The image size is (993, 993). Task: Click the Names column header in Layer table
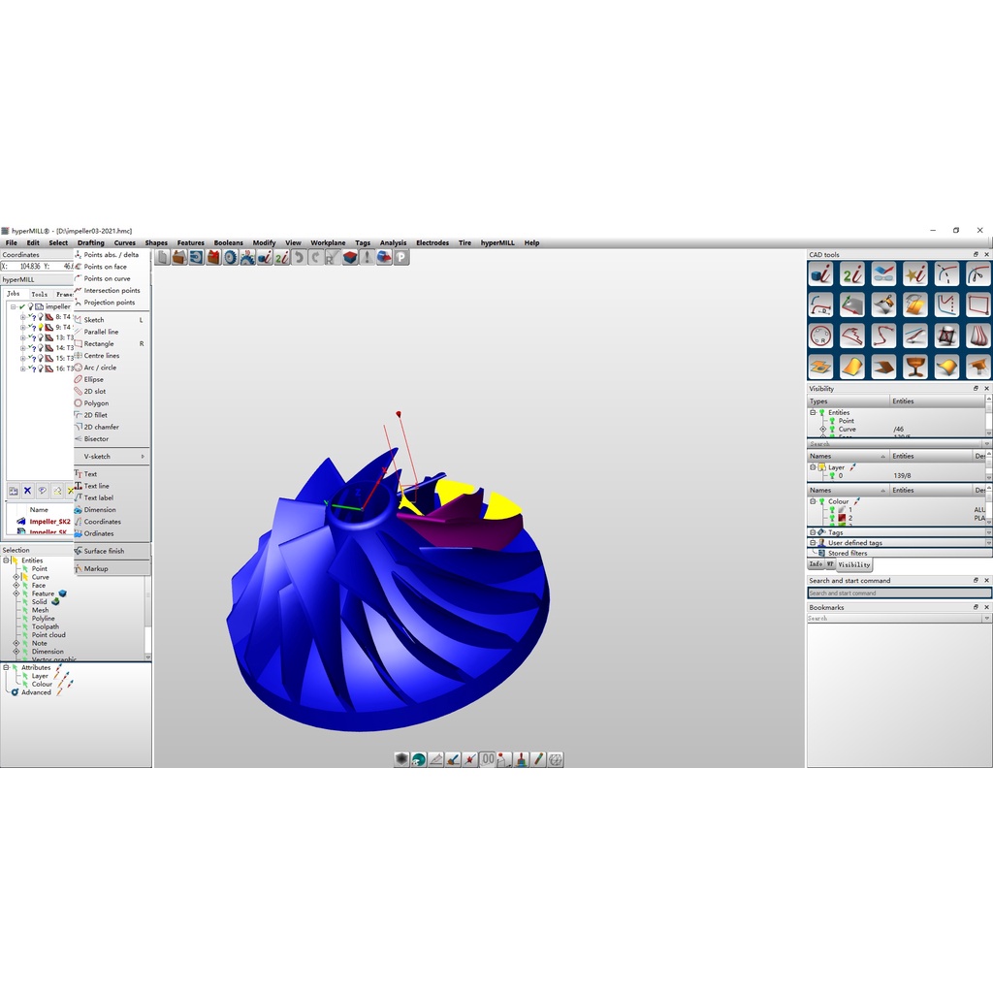click(848, 456)
